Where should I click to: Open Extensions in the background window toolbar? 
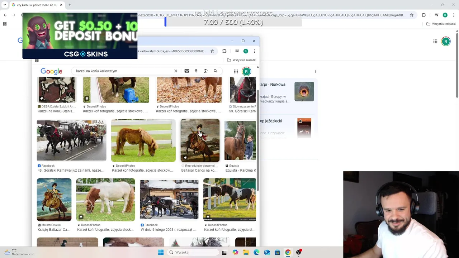pyautogui.click(x=424, y=15)
